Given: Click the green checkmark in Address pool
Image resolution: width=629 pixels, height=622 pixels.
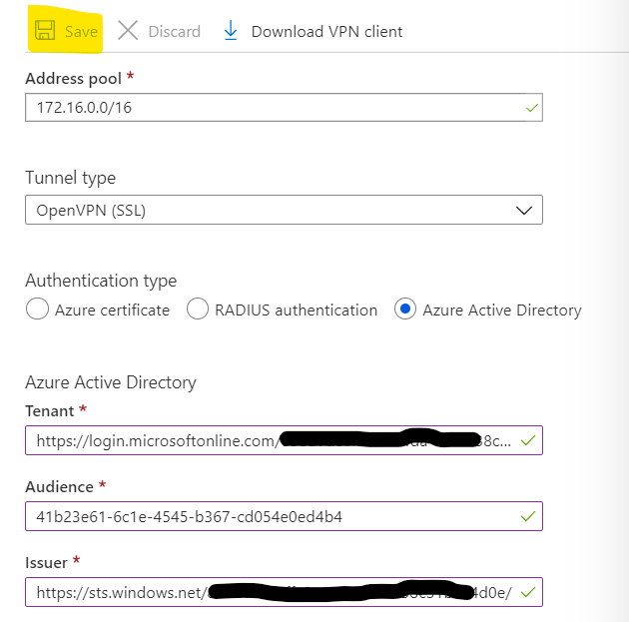Looking at the screenshot, I should [x=532, y=107].
